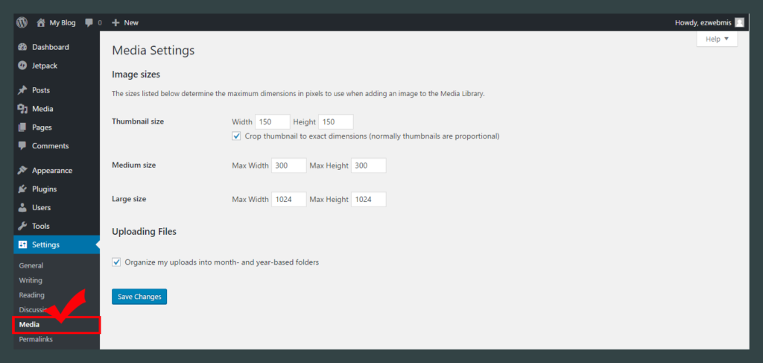Click the Thumbnail Width input field
This screenshot has height=363, width=763.
[x=272, y=121]
